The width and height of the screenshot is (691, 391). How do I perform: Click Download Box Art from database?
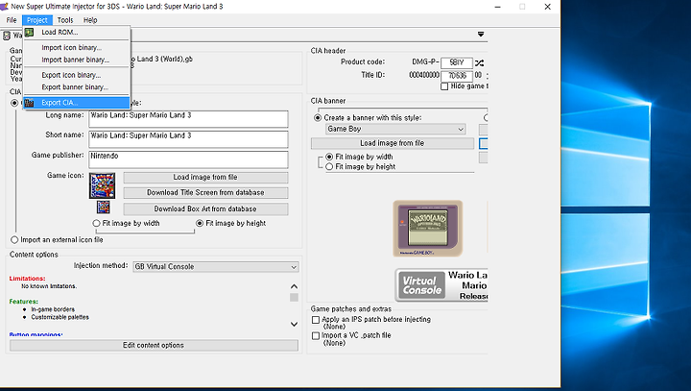(205, 208)
